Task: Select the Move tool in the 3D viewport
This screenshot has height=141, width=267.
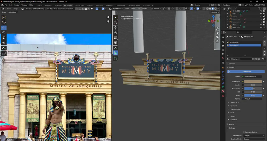Action: [116, 28]
